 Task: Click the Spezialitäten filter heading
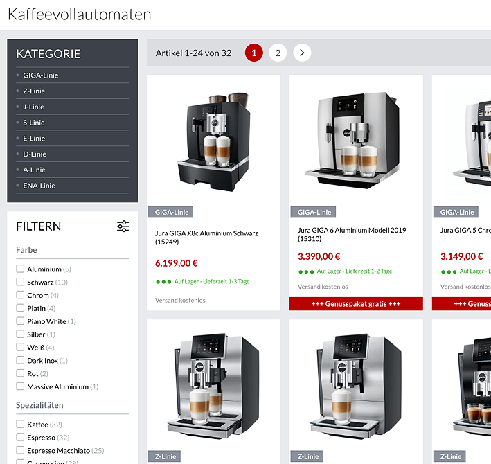(39, 405)
